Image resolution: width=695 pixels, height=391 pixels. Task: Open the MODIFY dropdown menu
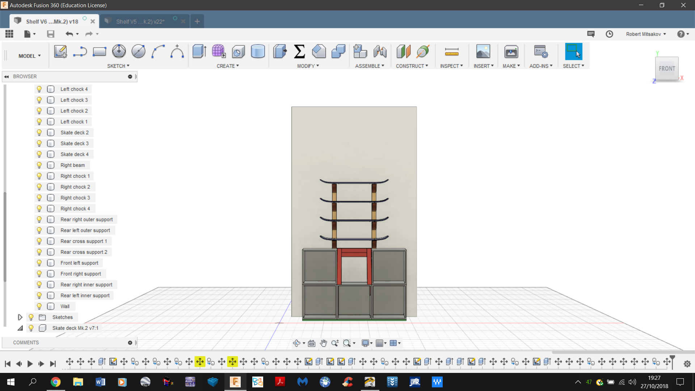click(308, 66)
